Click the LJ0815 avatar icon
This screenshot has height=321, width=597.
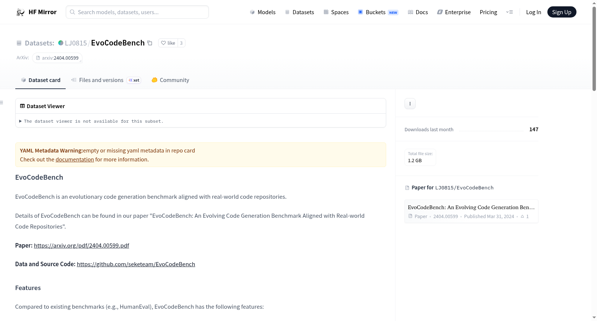[x=61, y=43]
